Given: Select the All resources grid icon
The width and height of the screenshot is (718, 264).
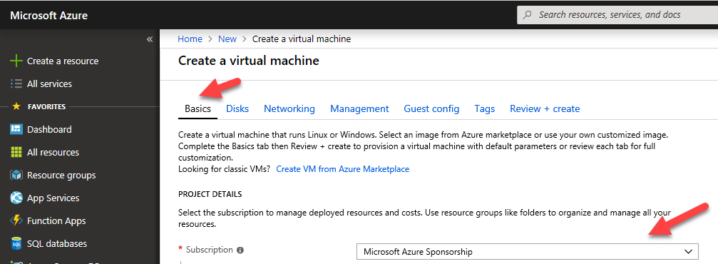Looking at the screenshot, I should pos(16,152).
